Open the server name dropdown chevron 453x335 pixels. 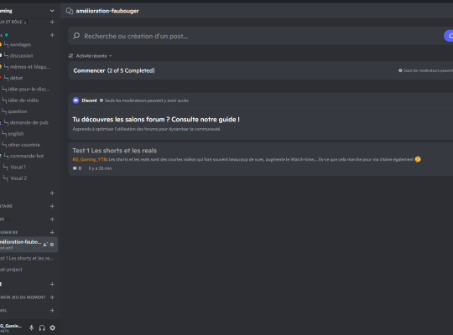point(52,11)
